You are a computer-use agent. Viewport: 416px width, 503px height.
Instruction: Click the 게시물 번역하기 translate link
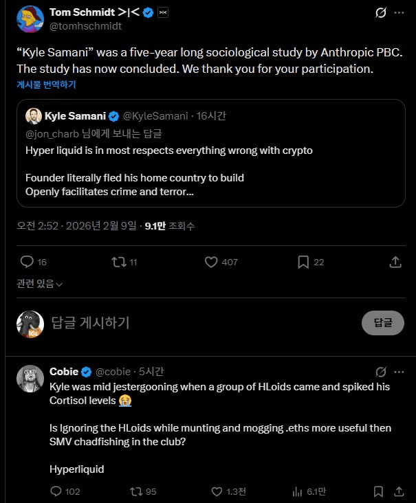(x=46, y=85)
